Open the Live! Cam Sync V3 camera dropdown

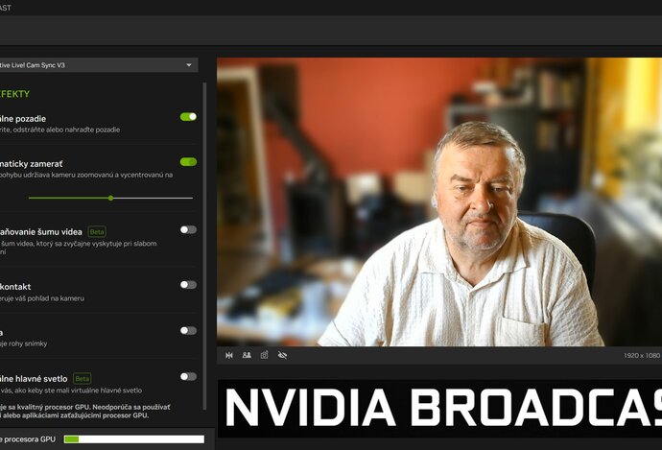coord(99,65)
